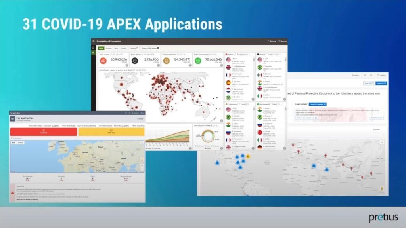
Task: Select Spain flag in the Active list
Action: tap(228, 83)
